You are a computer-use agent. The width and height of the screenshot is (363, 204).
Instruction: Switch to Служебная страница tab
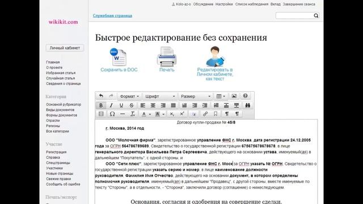[x=112, y=15]
